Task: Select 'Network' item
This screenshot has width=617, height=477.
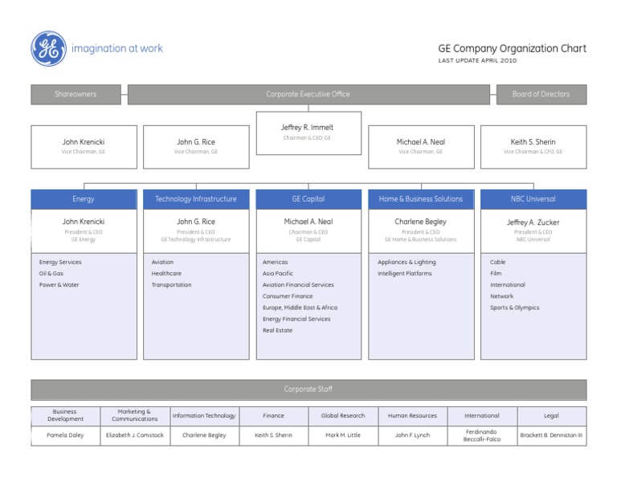Action: [x=501, y=296]
